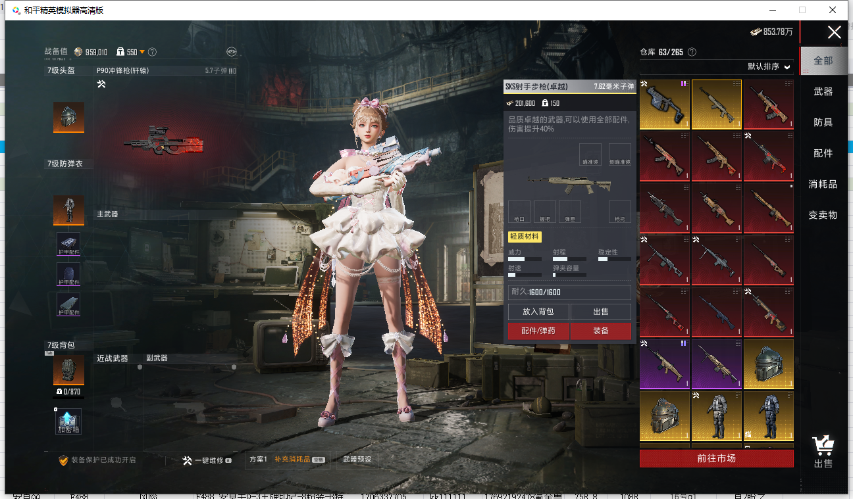The height and width of the screenshot is (499, 853).
Task: Open the 枪托 stock attachment slot
Action: click(620, 212)
